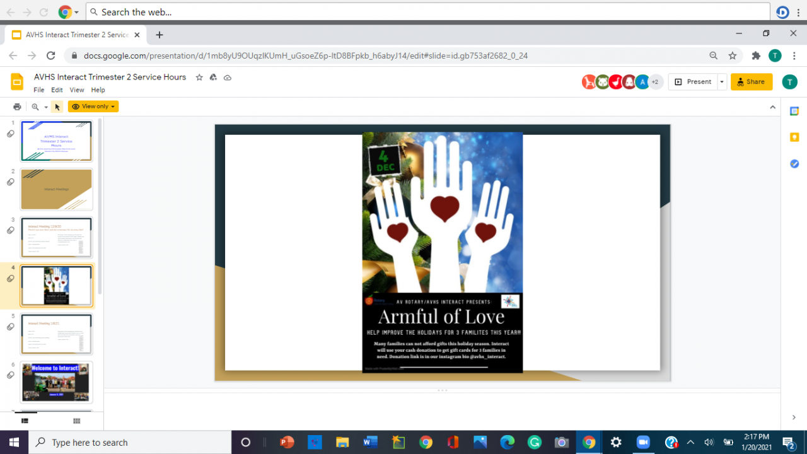Select slide 2 Interact Meetings thumbnail
The image size is (807, 454).
click(x=57, y=189)
